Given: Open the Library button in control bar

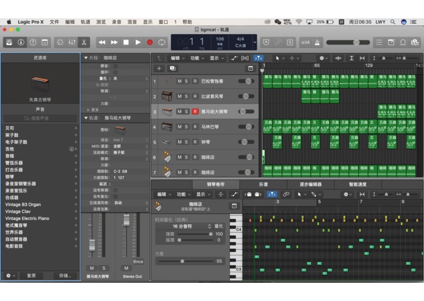Looking at the screenshot, I should click(9, 43).
